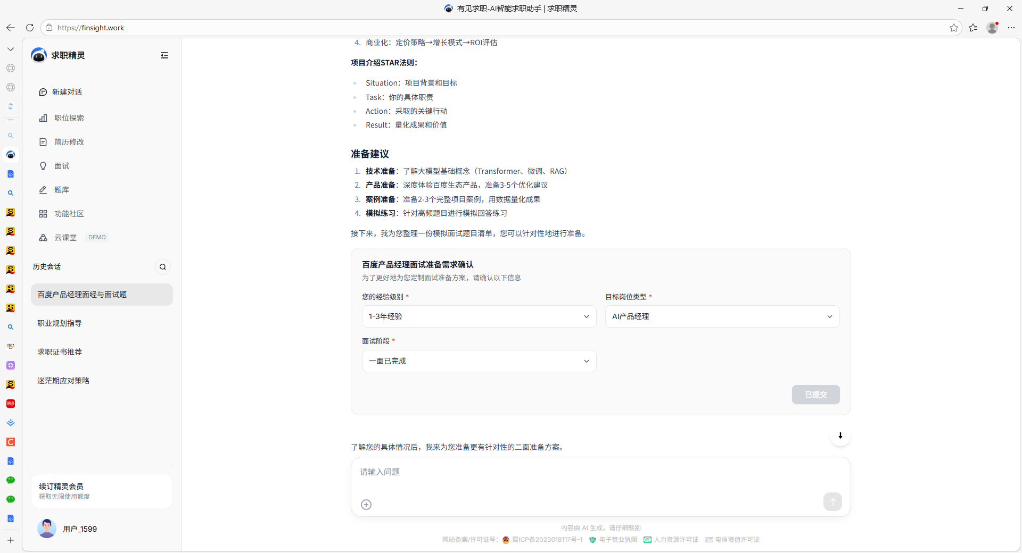1022x553 pixels.
Task: Open history chat 迷茫期应对策略
Action: 102,381
